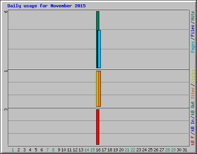Image resolution: width=197 pixels, height=154 pixels.
Task: Click day 28 on the x-axis
Action: (167, 150)
